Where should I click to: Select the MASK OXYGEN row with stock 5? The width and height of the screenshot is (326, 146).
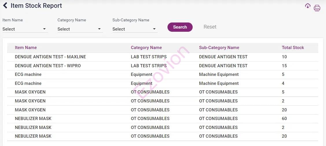[x=30, y=92]
